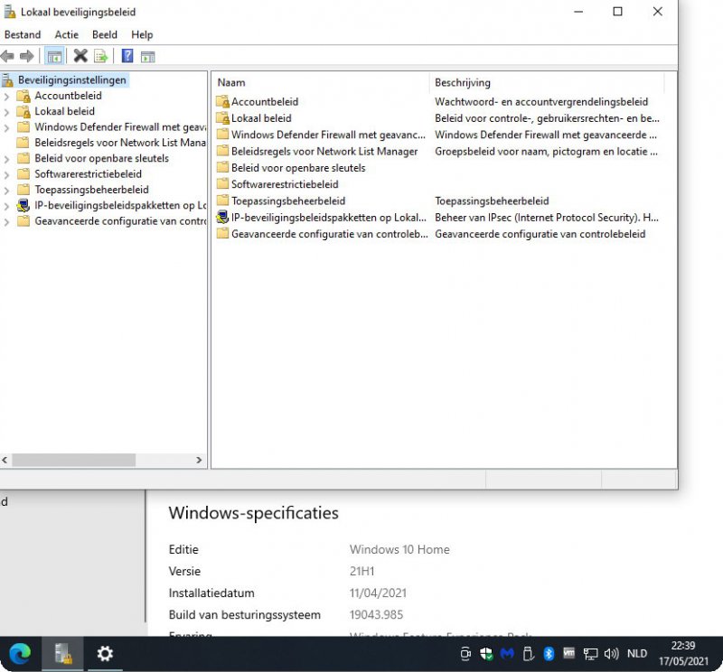
Task: Open Windows Security from the tray shield icon
Action: (x=486, y=653)
